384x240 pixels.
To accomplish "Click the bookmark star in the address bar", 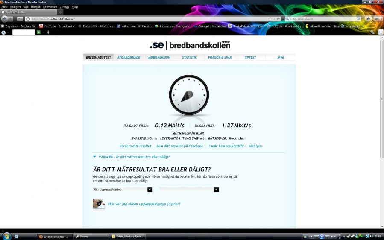I will point(270,19).
